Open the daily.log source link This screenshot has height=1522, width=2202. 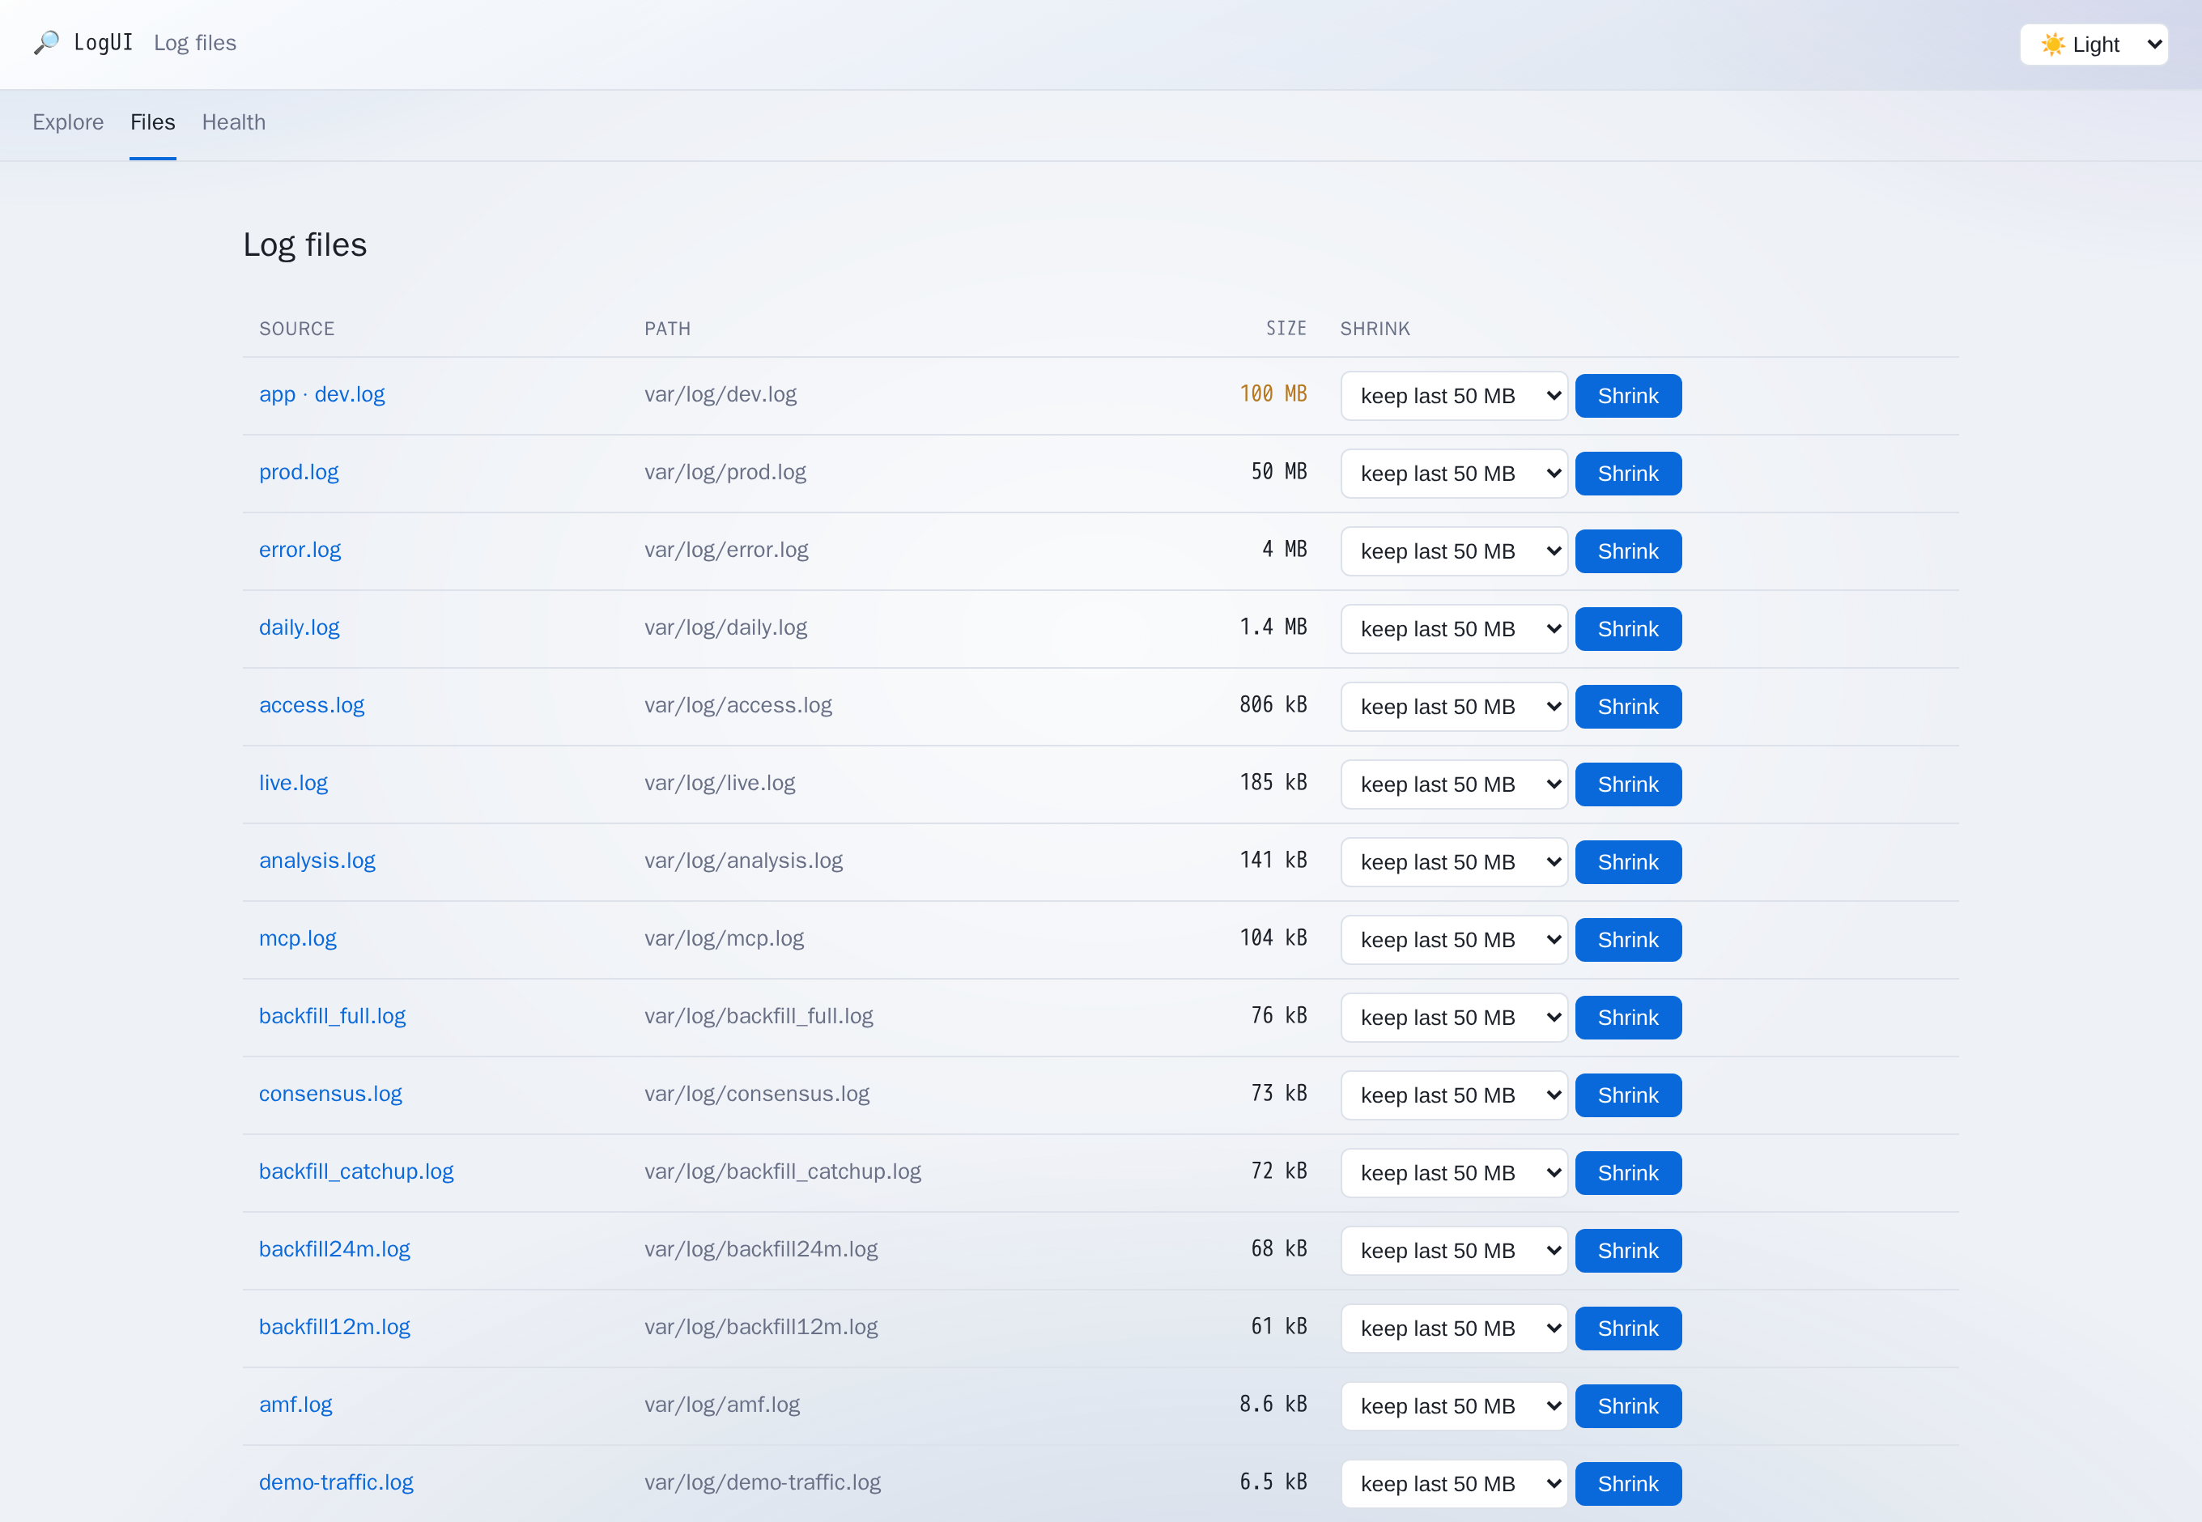(x=299, y=627)
